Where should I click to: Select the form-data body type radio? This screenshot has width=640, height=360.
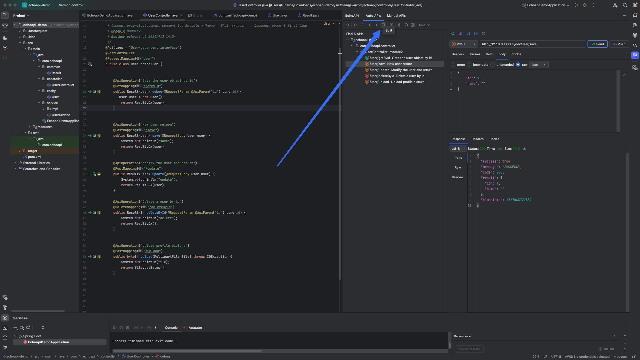tap(469, 64)
